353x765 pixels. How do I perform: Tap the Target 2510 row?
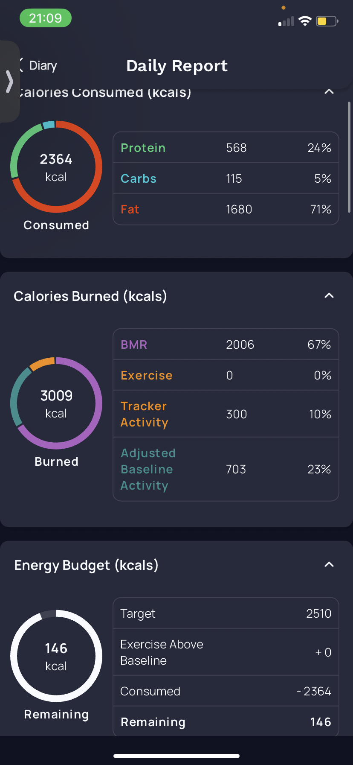pos(226,613)
